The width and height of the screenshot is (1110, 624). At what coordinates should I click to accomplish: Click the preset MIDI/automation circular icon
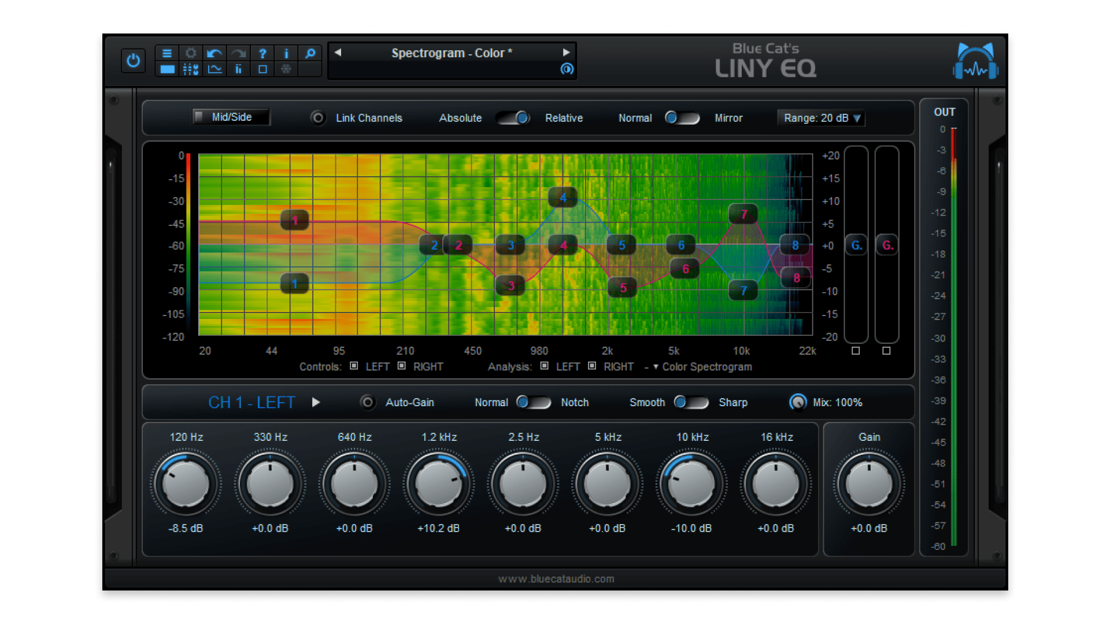pos(567,69)
